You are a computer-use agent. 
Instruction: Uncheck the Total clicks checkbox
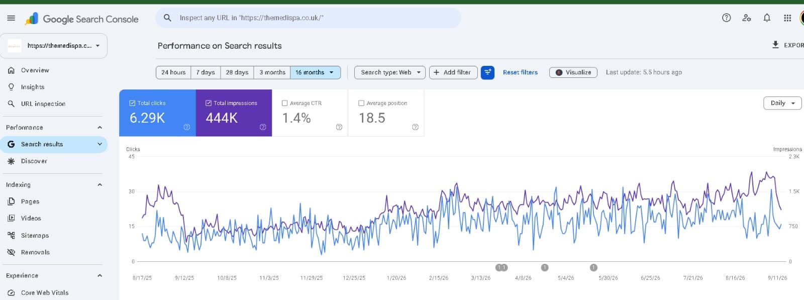click(133, 103)
